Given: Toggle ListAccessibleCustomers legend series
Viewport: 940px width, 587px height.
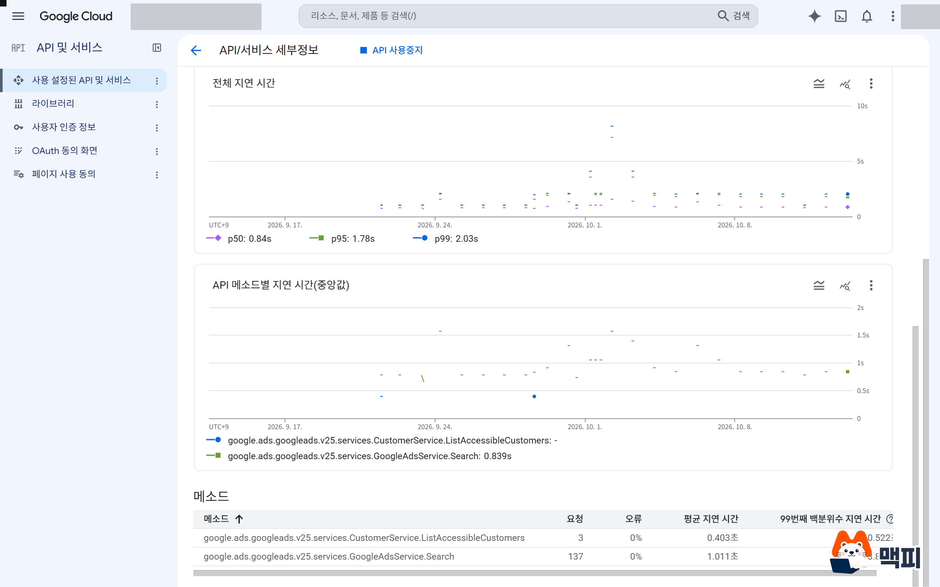Looking at the screenshot, I should pos(382,440).
